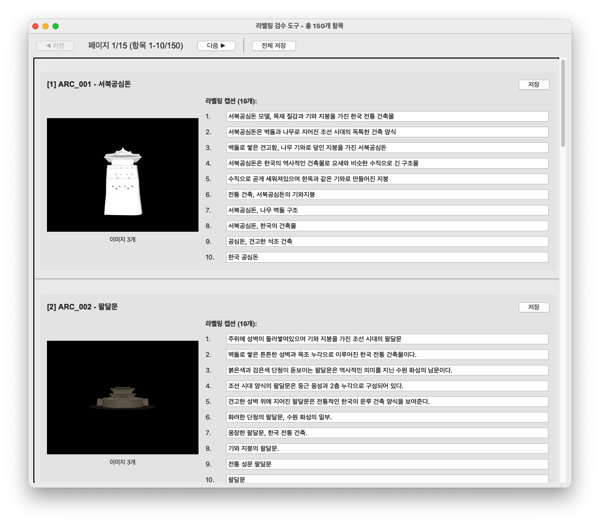Edit 팔달문 caption 3 about 붉은색과 검은색 단청
The width and height of the screenshot is (600, 525).
(387, 371)
